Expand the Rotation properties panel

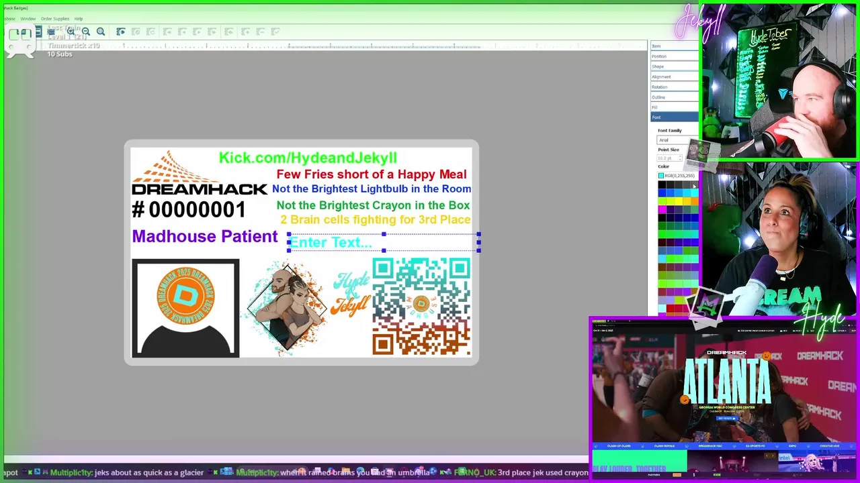click(x=675, y=87)
